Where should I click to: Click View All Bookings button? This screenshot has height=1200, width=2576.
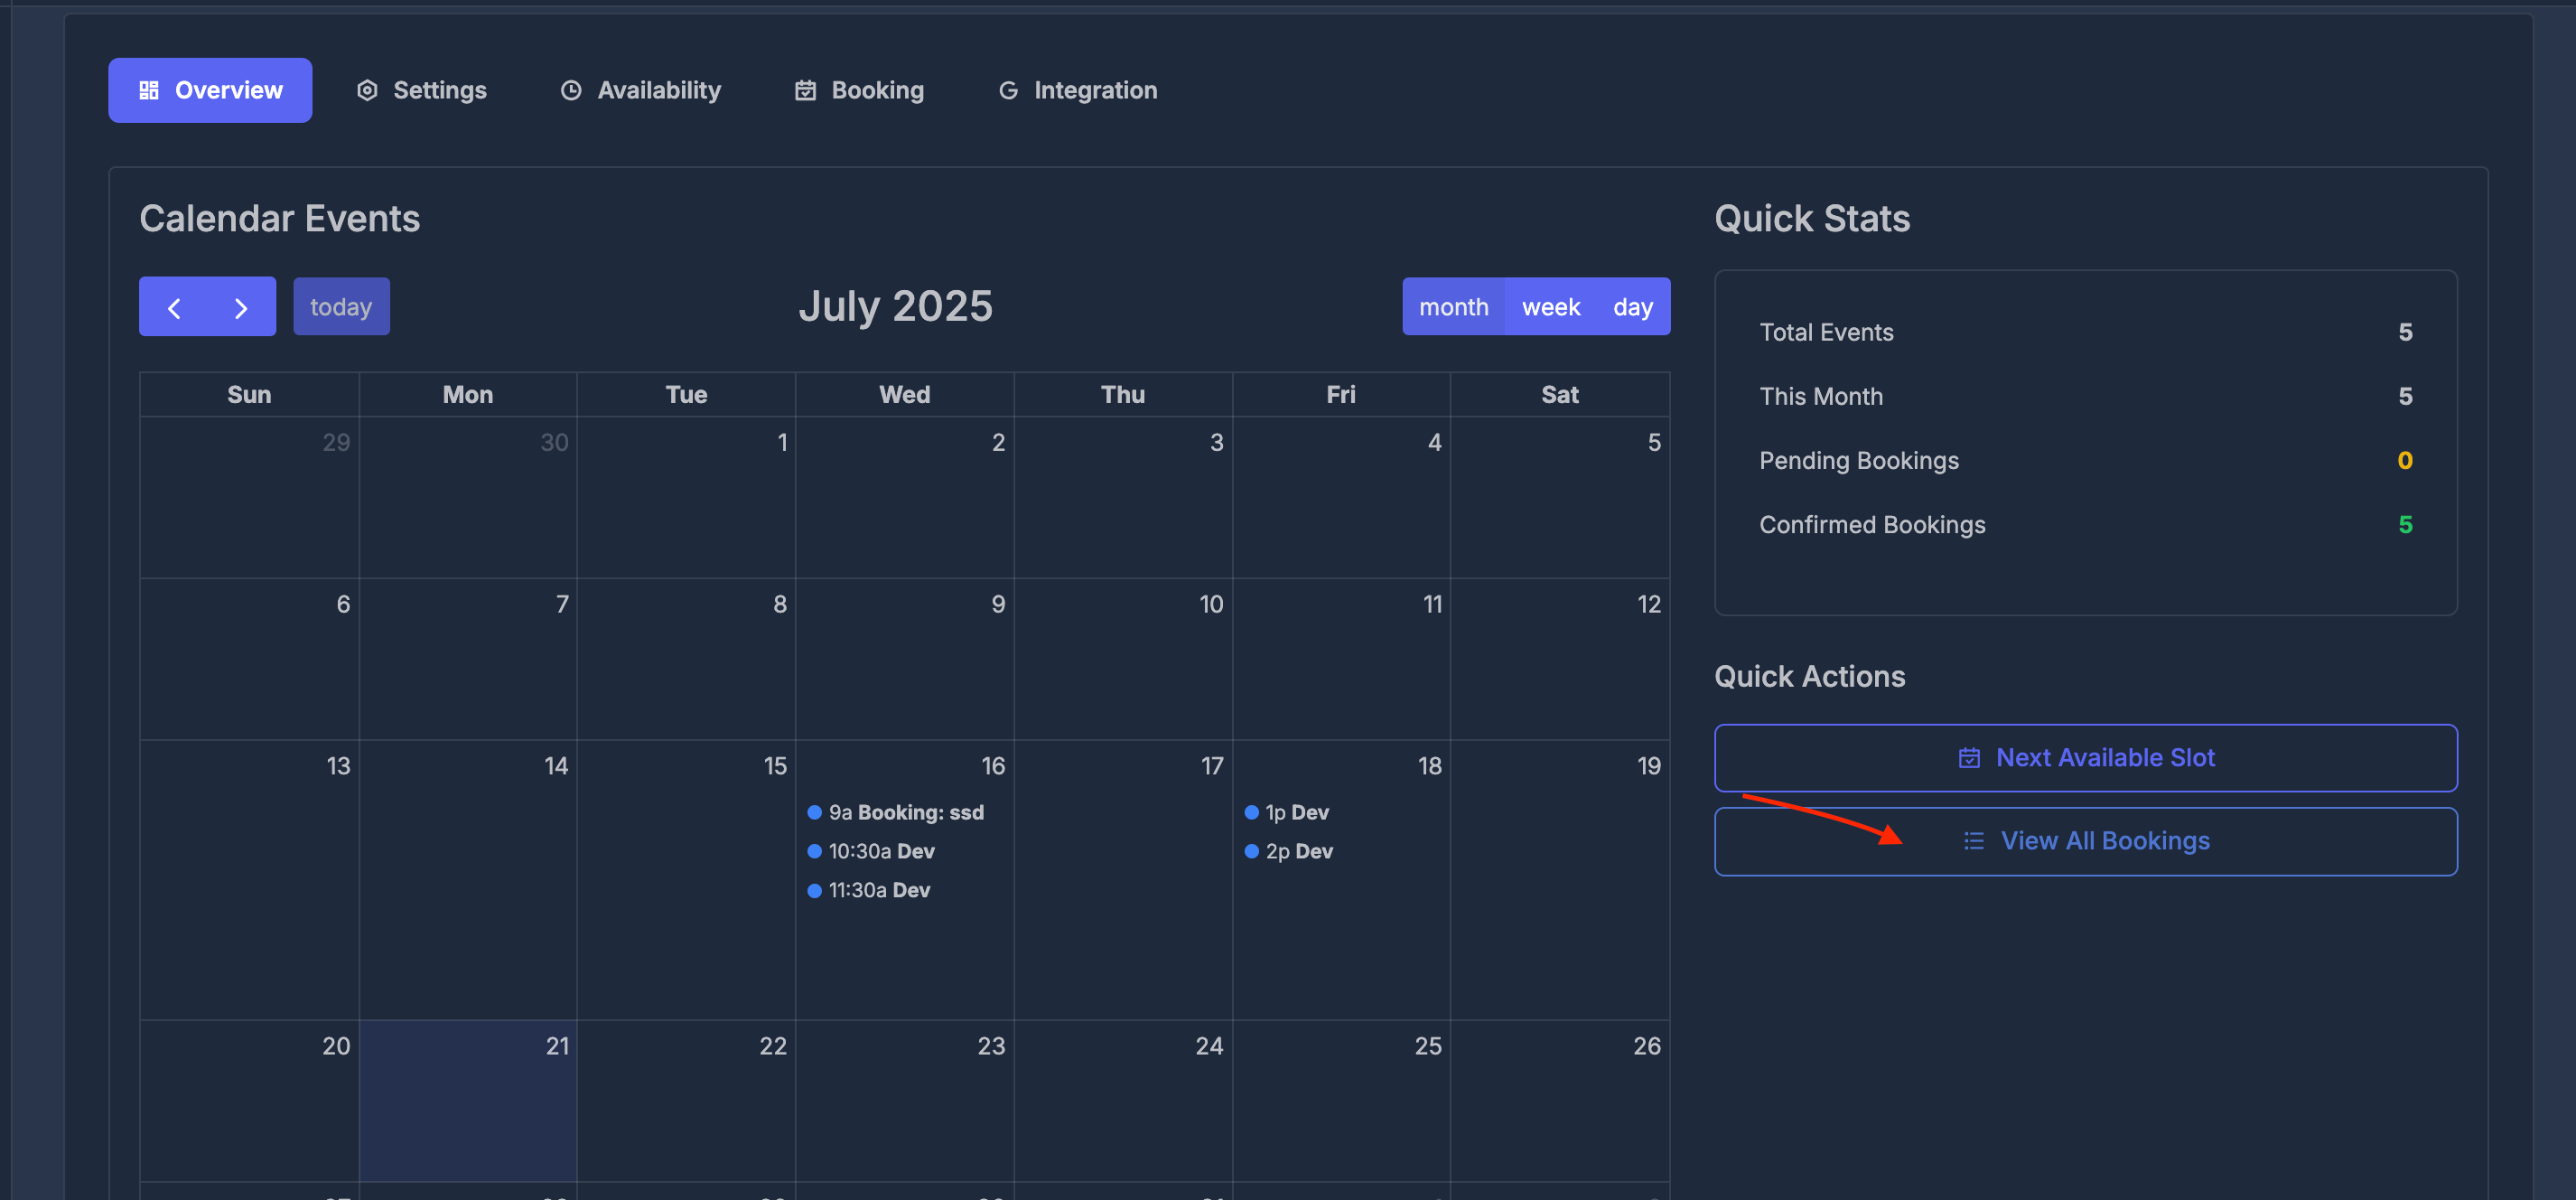tap(2086, 841)
